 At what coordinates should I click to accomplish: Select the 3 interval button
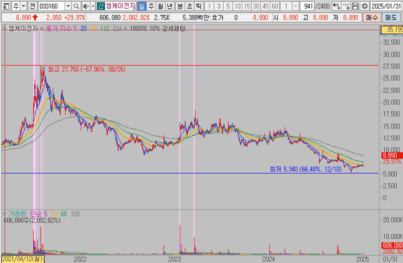point(219,6)
